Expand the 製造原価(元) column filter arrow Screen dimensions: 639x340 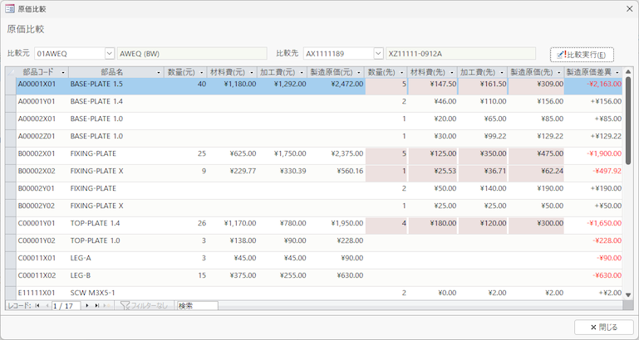point(358,72)
